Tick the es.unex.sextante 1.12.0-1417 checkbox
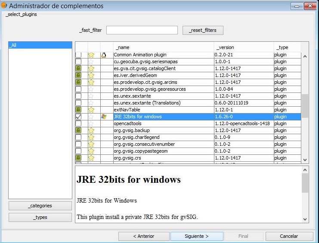 pos(78,96)
